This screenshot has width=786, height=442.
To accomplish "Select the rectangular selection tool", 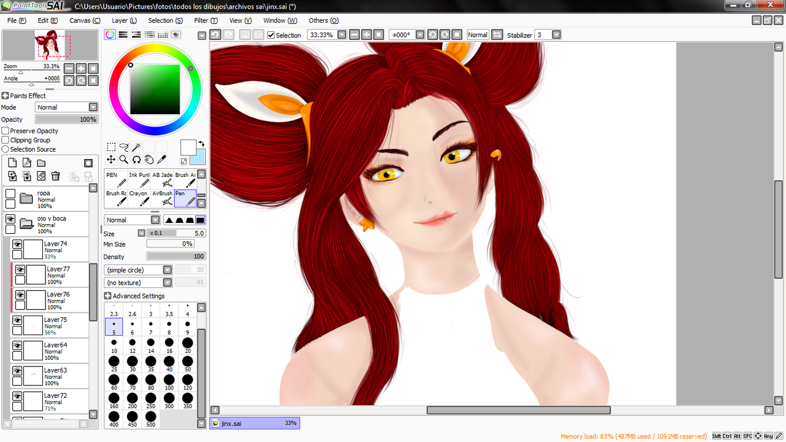I will (x=111, y=147).
